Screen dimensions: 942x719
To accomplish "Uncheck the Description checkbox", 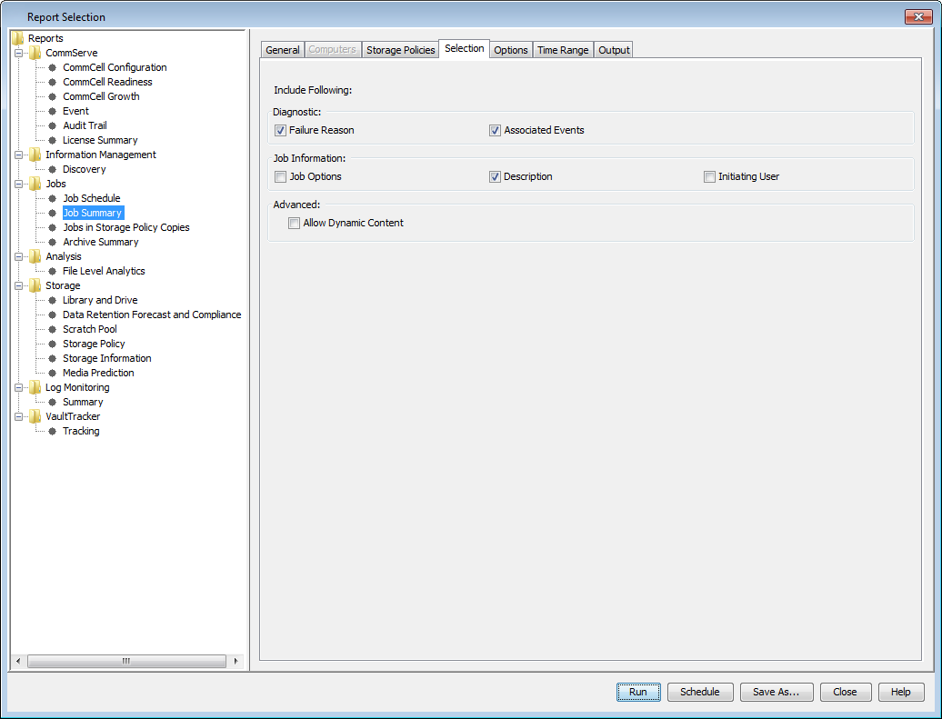I will point(495,176).
